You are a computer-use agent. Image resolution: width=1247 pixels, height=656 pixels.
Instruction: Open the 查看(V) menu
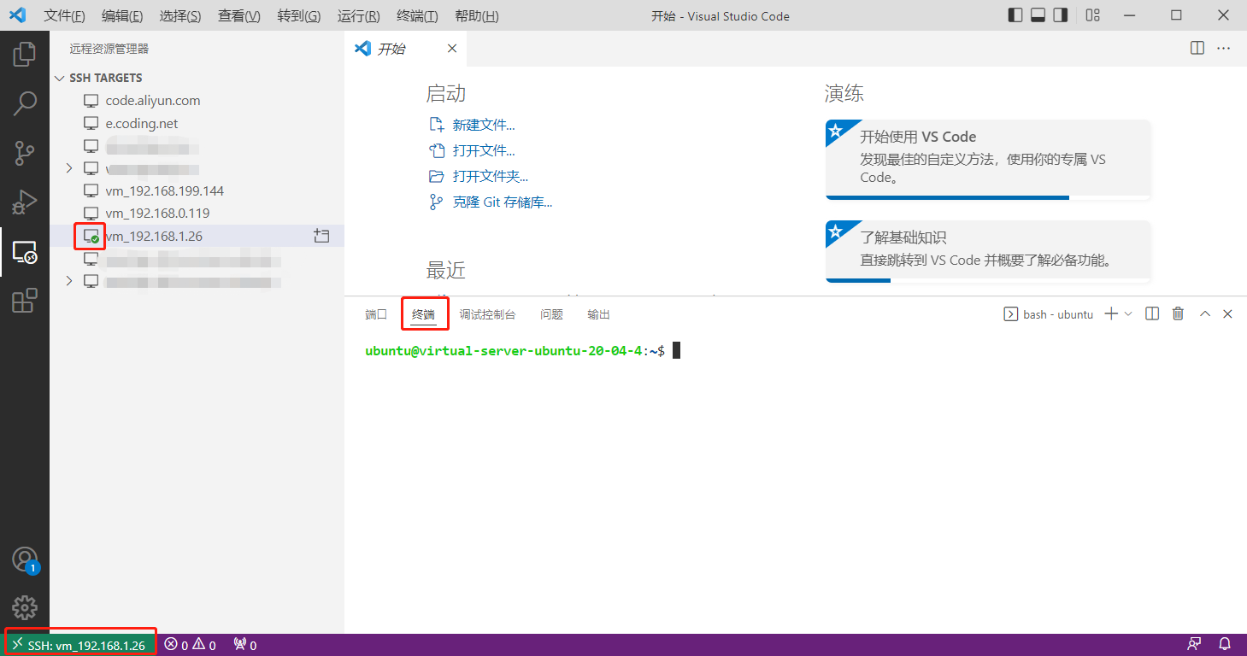[239, 16]
